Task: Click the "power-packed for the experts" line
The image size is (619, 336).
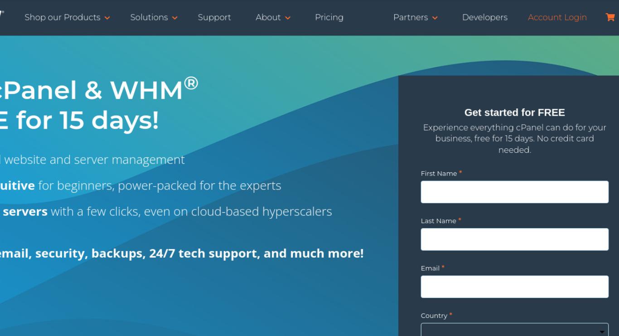Action: click(x=140, y=185)
